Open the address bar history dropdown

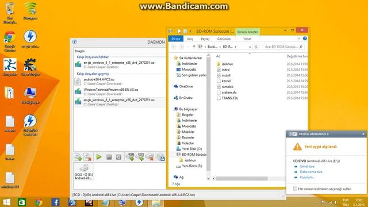point(250,47)
